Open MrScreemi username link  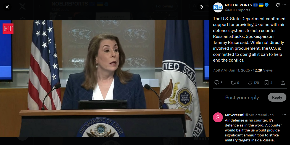pyautogui.click(x=234, y=115)
